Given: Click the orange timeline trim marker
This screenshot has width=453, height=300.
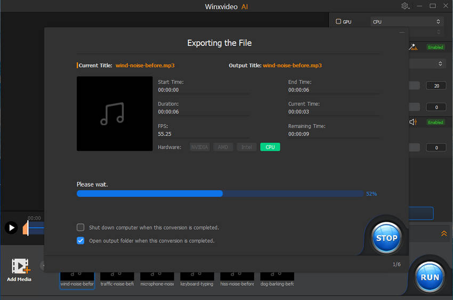Looking at the screenshot, I should pyautogui.click(x=26, y=228).
